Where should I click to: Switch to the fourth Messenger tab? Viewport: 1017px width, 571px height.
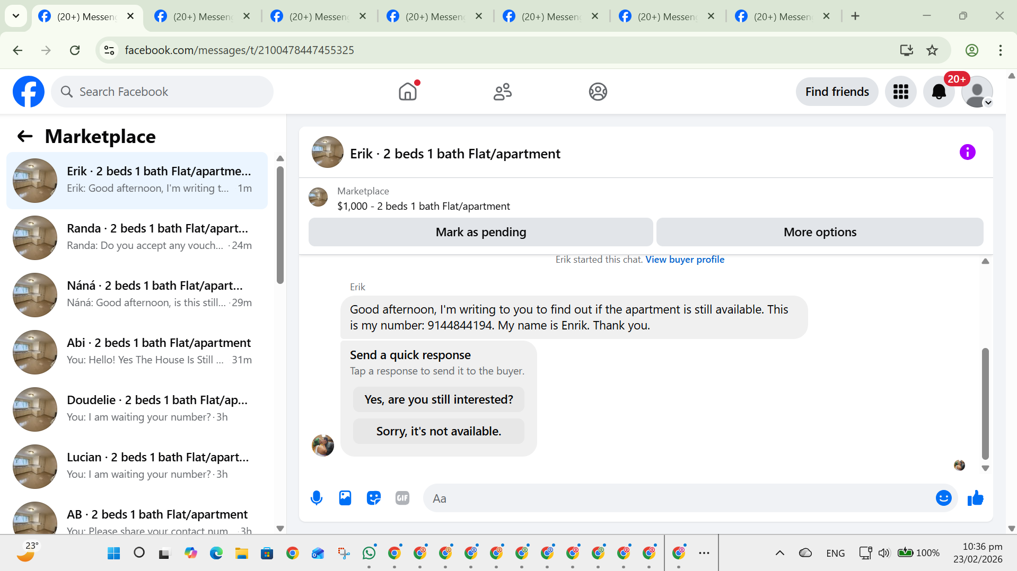click(434, 16)
